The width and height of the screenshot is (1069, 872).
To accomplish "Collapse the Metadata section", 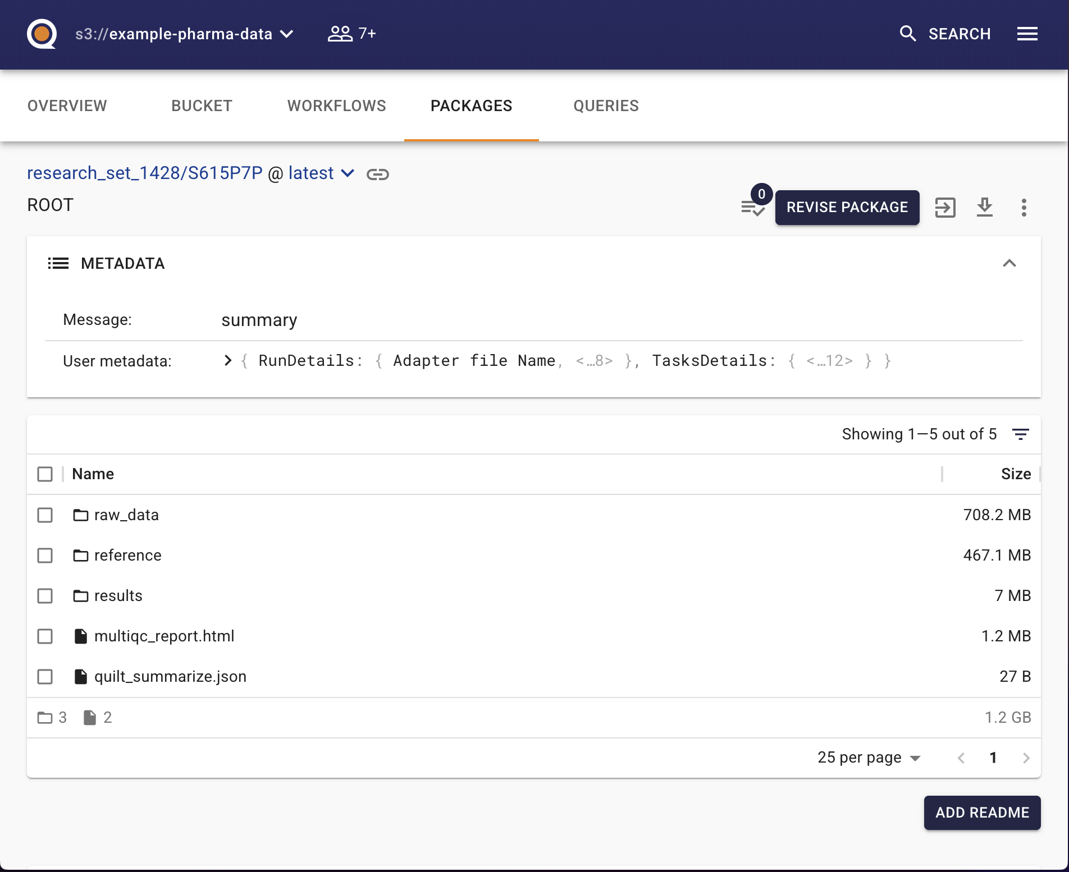I will pyautogui.click(x=1009, y=263).
